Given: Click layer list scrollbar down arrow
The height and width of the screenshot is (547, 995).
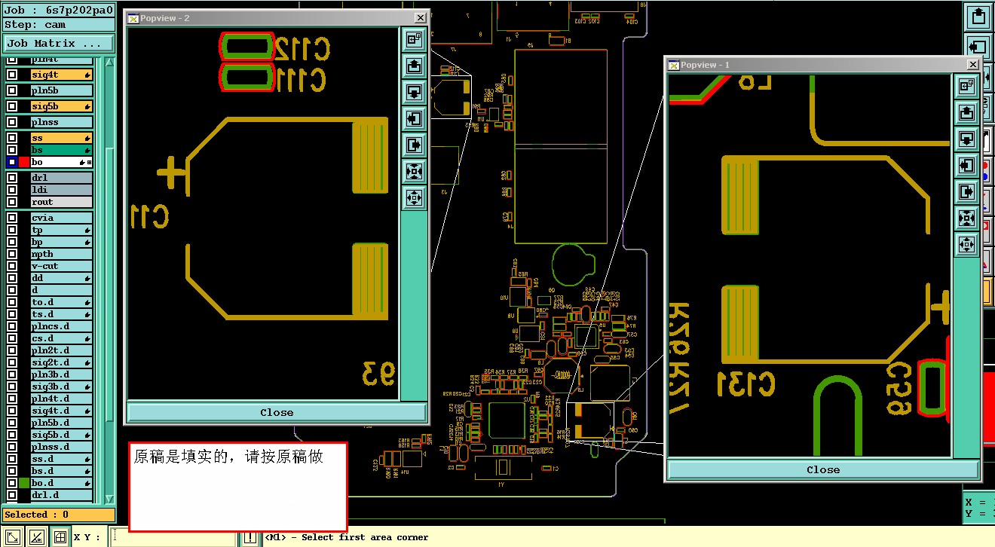Looking at the screenshot, I should [x=109, y=499].
